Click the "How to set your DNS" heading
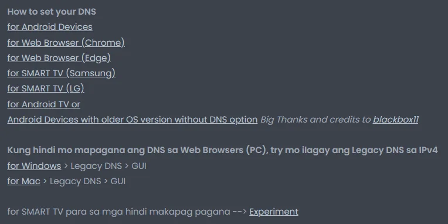This screenshot has width=448, height=224. click(x=52, y=12)
